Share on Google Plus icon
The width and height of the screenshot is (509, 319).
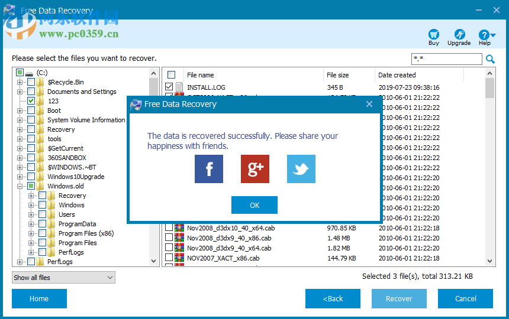(x=255, y=169)
